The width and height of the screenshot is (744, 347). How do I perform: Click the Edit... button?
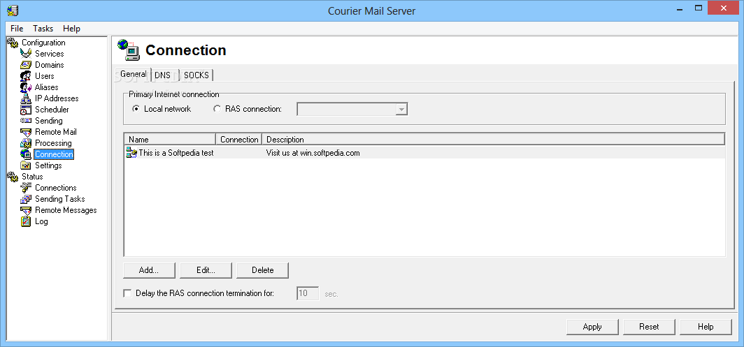pyautogui.click(x=206, y=270)
